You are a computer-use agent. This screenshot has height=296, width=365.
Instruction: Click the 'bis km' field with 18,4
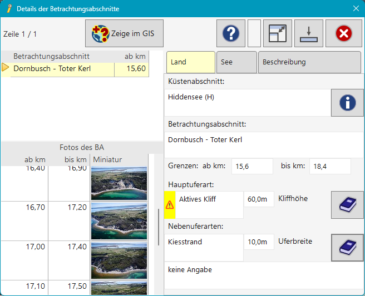pyautogui.click(x=330, y=166)
